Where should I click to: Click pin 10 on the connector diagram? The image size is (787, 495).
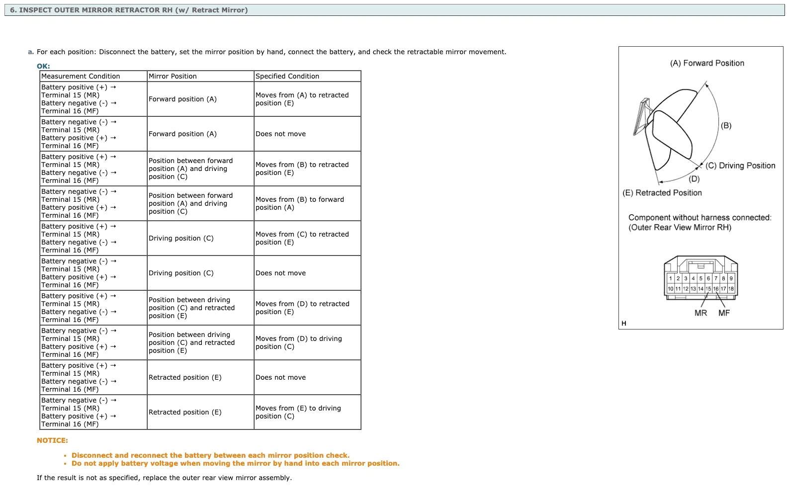click(671, 289)
